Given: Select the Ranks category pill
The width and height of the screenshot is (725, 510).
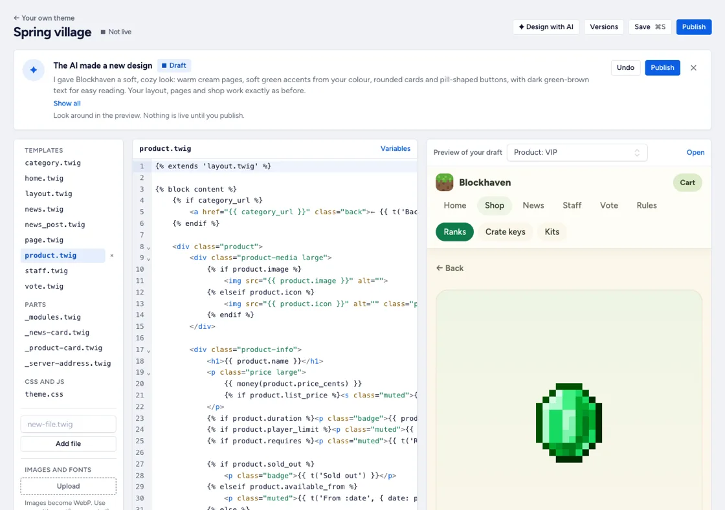Looking at the screenshot, I should pyautogui.click(x=454, y=232).
